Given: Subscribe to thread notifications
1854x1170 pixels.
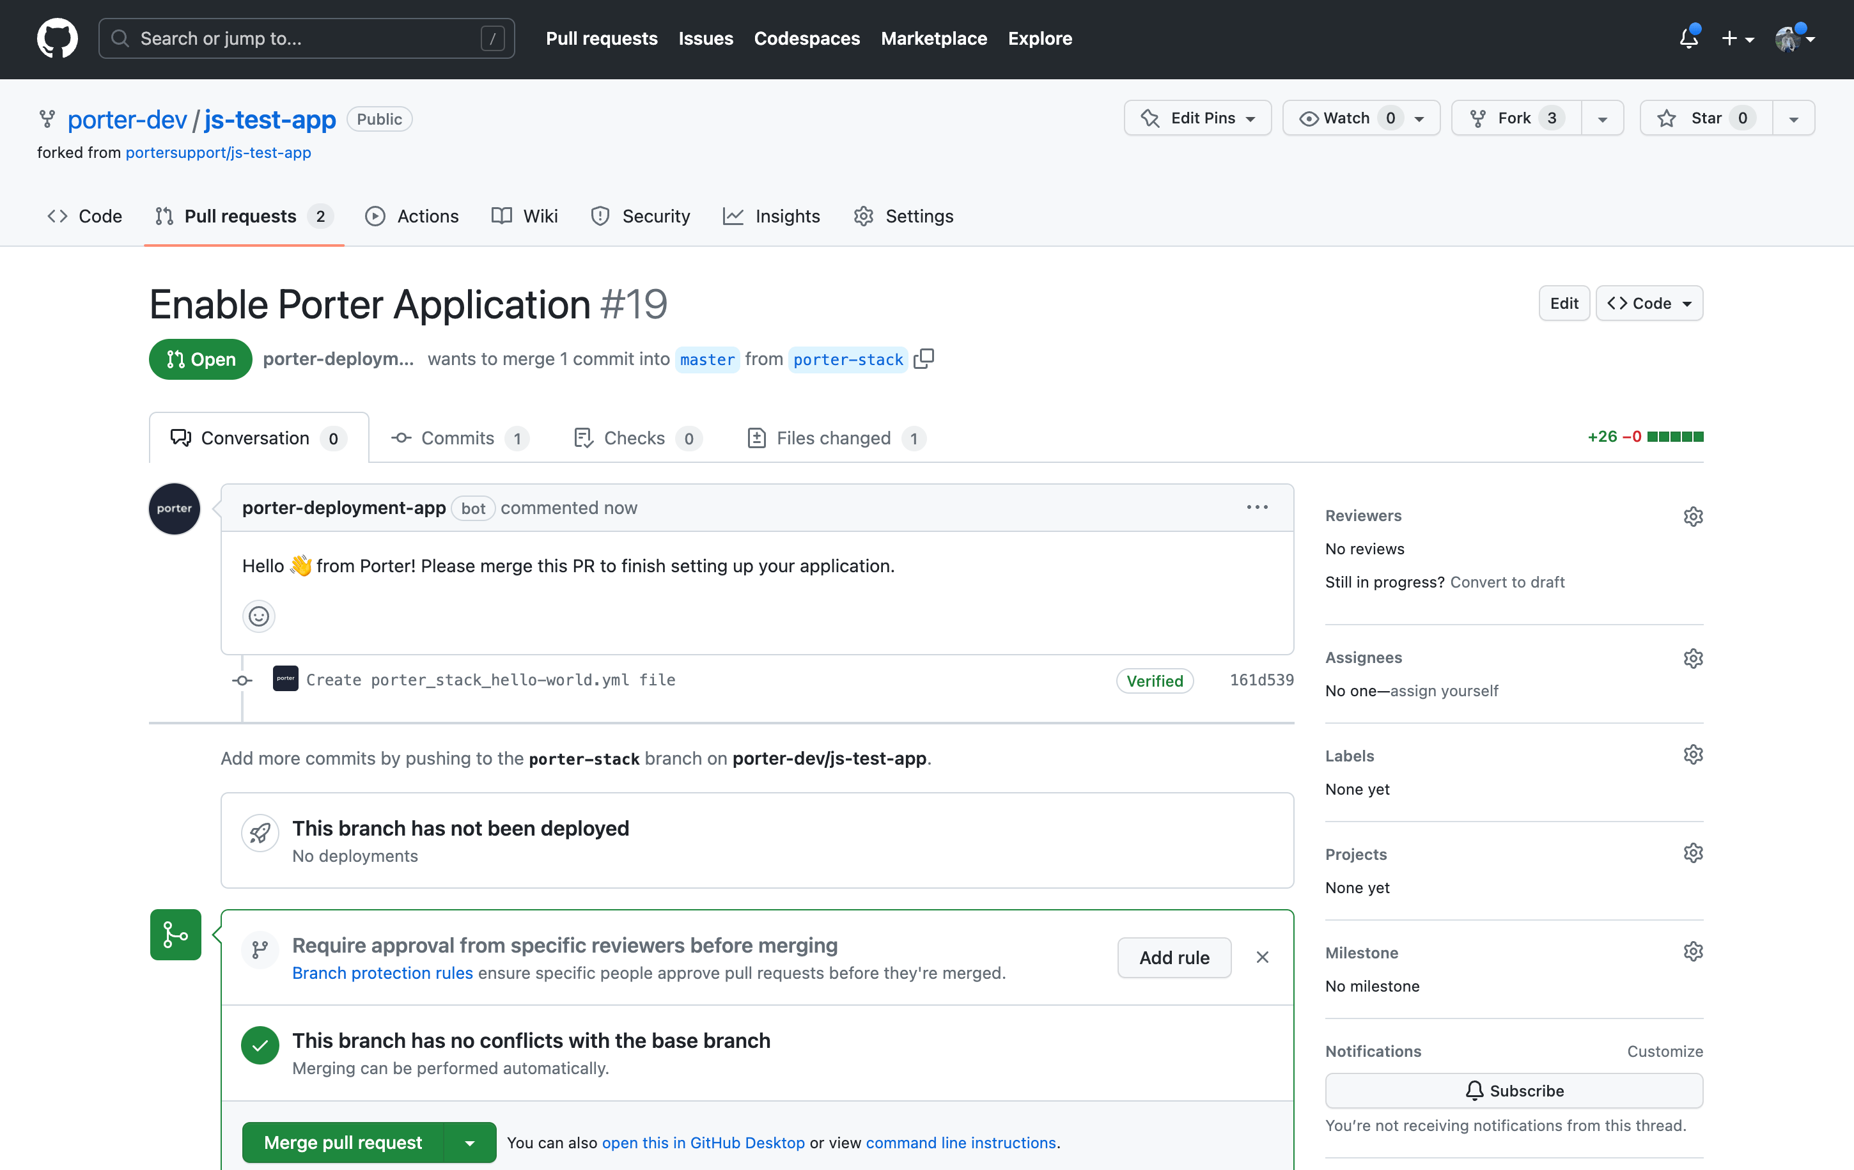Looking at the screenshot, I should pyautogui.click(x=1514, y=1091).
